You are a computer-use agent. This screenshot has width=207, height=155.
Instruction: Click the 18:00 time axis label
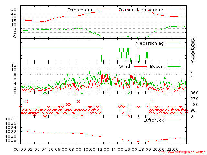point(145,149)
